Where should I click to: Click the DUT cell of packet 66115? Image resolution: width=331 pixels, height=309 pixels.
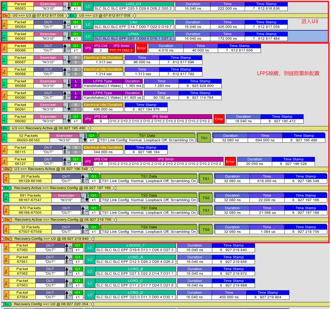pyautogui.click(x=48, y=150)
